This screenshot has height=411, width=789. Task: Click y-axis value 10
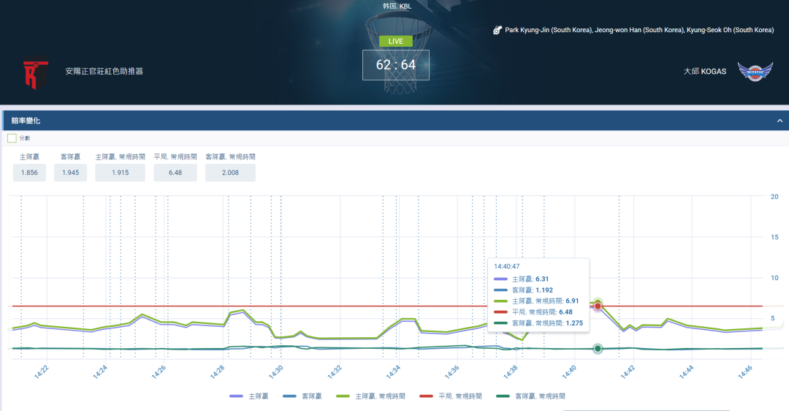coord(774,277)
